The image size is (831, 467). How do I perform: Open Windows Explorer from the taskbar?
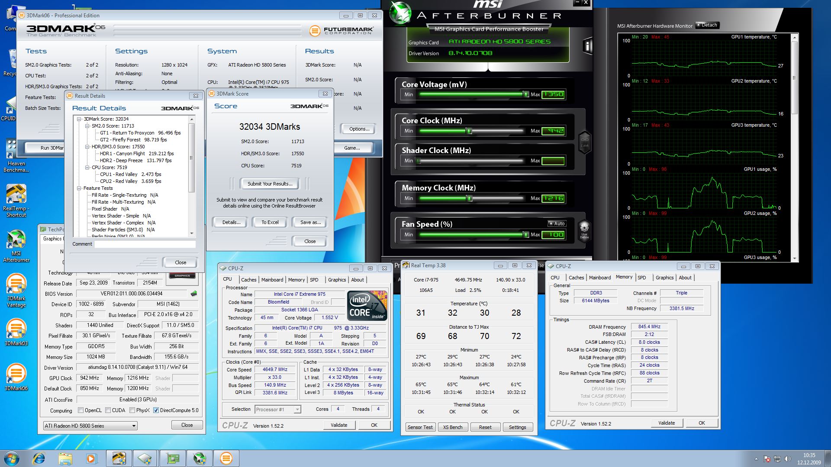click(65, 458)
